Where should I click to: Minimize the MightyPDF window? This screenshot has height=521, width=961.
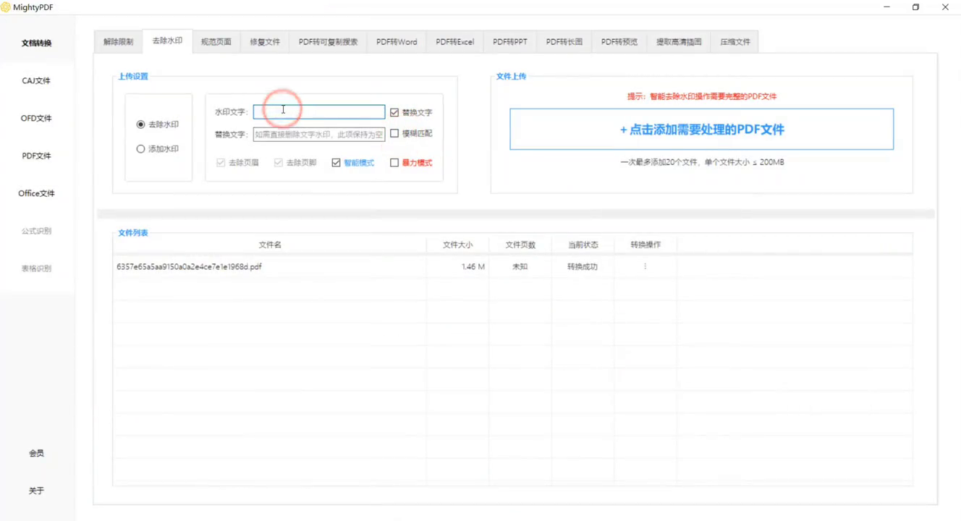(887, 7)
